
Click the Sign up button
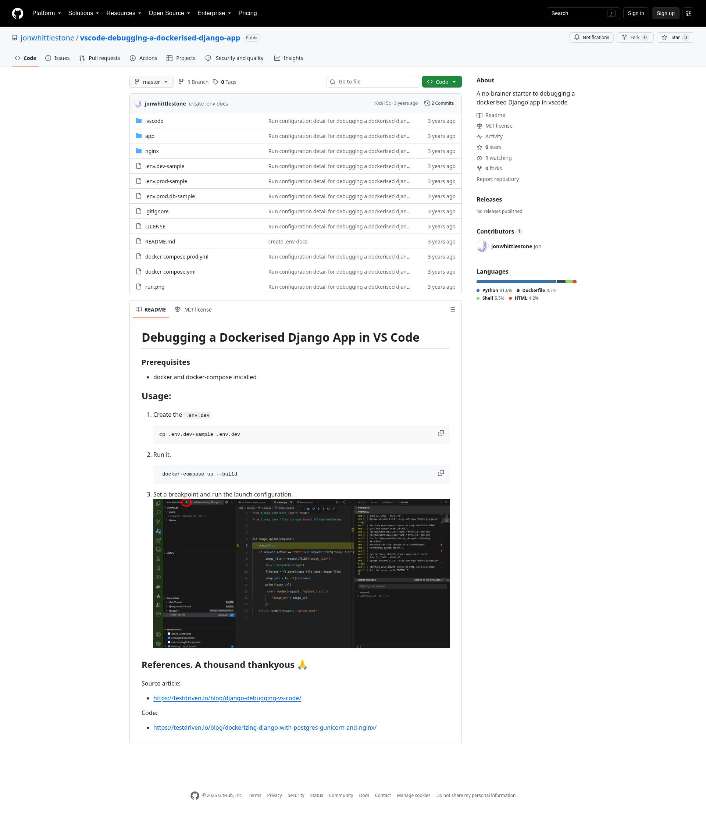coord(665,13)
